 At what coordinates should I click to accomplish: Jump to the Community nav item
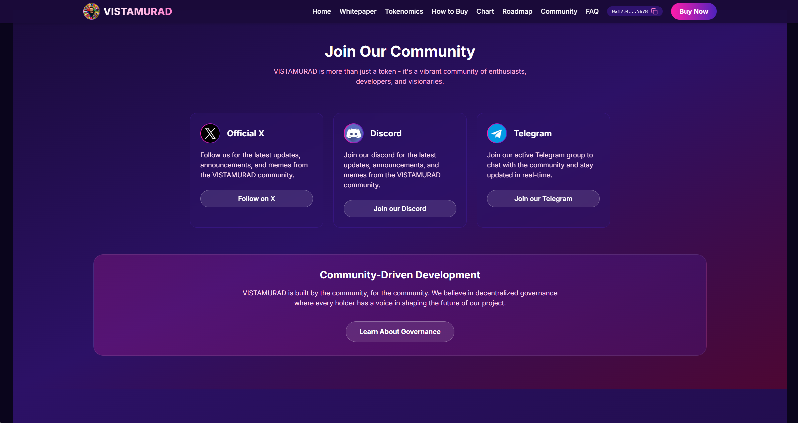tap(559, 11)
